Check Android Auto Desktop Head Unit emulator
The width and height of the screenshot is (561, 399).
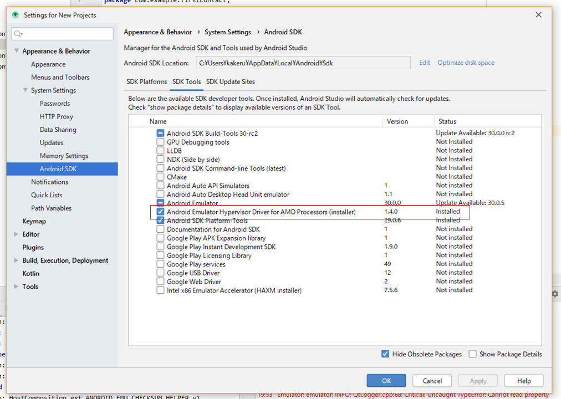(x=160, y=194)
